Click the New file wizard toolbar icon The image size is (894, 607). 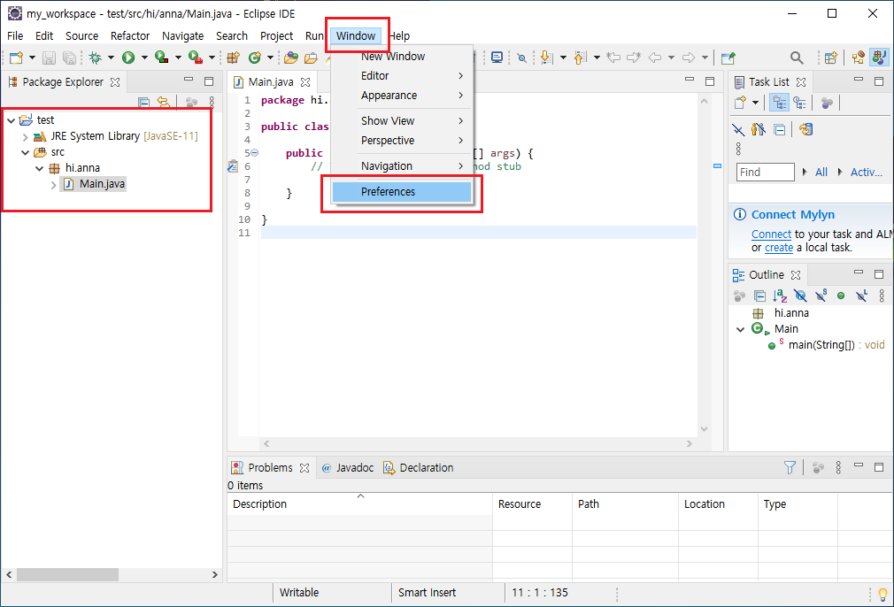pos(17,58)
